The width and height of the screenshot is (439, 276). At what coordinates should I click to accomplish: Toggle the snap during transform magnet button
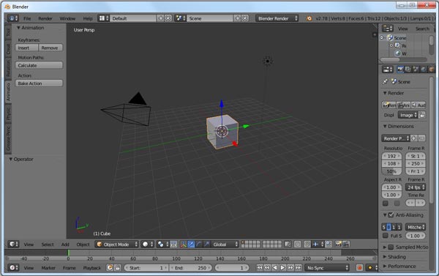pyautogui.click(x=307, y=245)
